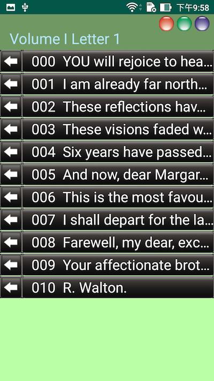Tap the green orb button
This screenshot has height=381, width=214.
(184, 24)
